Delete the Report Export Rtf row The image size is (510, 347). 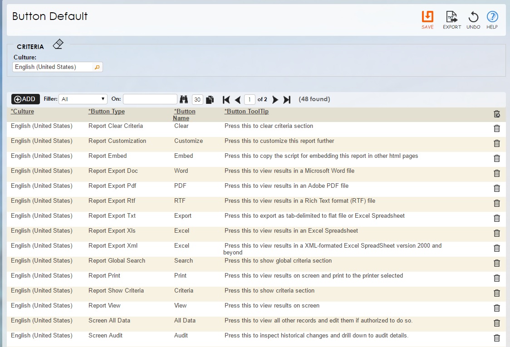(497, 203)
